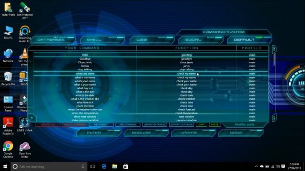Click the DELETE LIST button

pos(48,124)
